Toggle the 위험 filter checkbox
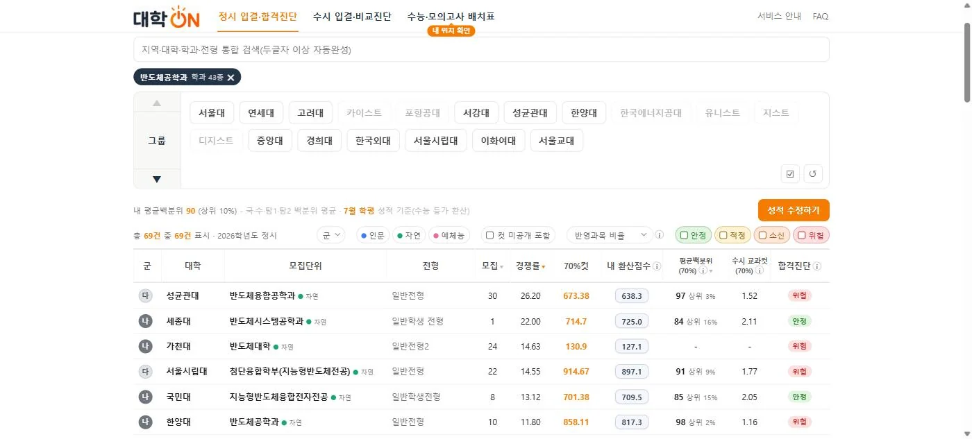972x439 pixels. 802,235
